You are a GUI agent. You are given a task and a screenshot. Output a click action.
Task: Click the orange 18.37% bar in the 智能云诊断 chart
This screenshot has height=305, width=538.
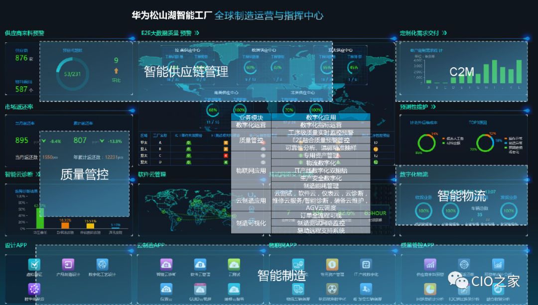65,225
